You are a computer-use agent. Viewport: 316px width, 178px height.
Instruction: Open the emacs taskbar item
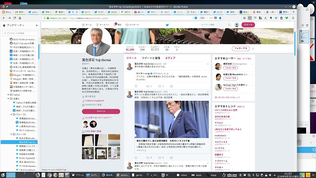click(123, 175)
